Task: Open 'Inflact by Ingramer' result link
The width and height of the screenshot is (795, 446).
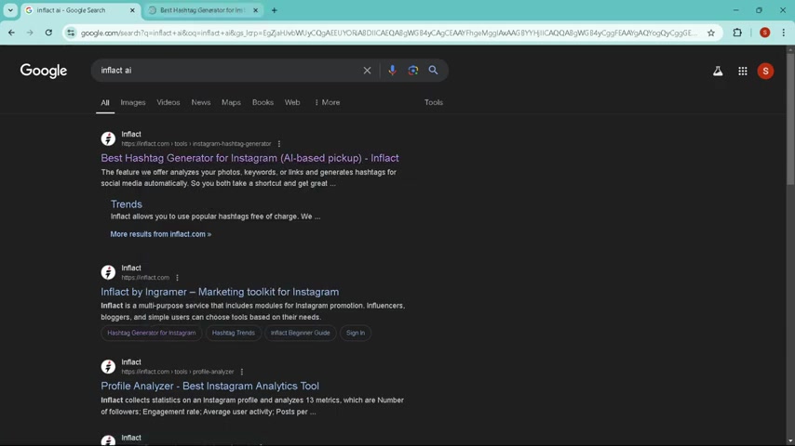Action: 220,292
